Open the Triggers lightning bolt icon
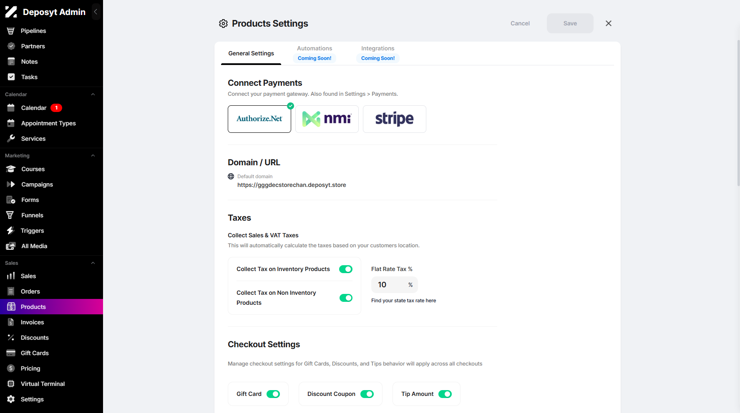This screenshot has height=413, width=740. [x=11, y=231]
